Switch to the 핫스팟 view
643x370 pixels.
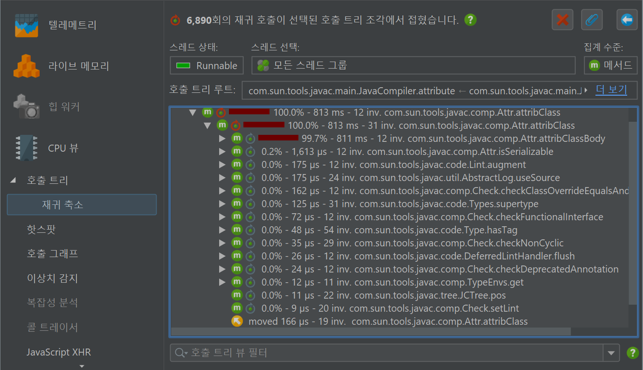pos(41,230)
